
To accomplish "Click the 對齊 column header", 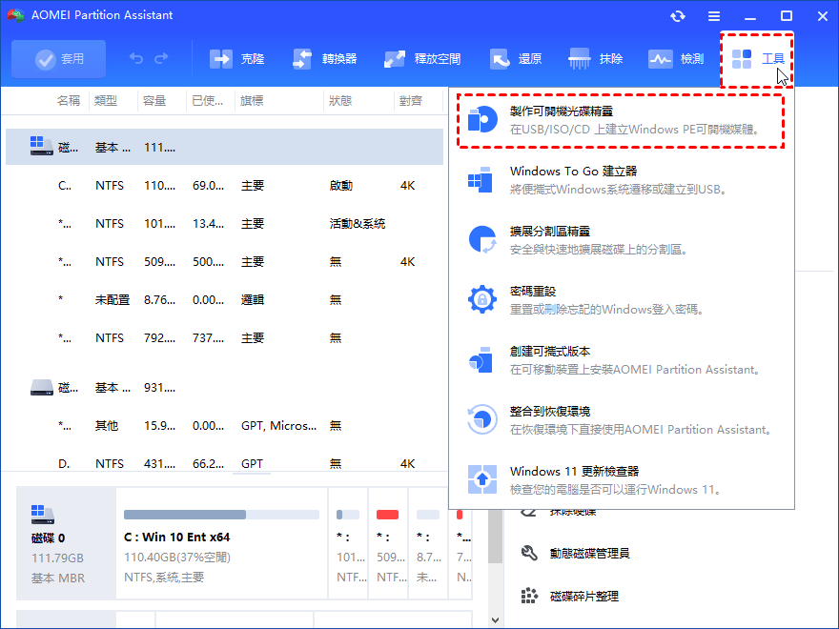I will pyautogui.click(x=410, y=101).
